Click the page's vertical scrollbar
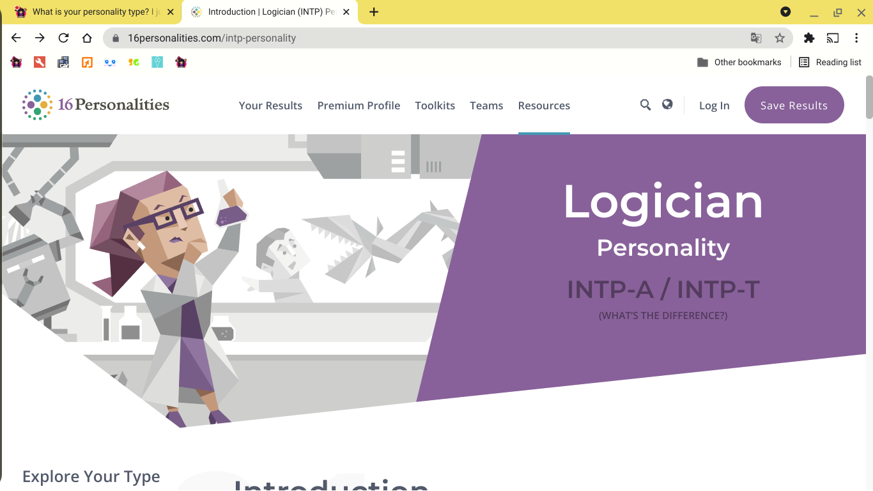The width and height of the screenshot is (873, 491). click(869, 96)
